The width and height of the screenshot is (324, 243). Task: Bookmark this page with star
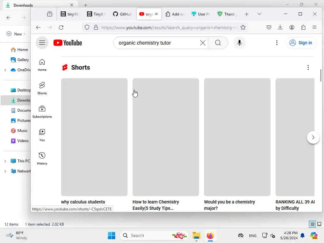tap(243, 27)
